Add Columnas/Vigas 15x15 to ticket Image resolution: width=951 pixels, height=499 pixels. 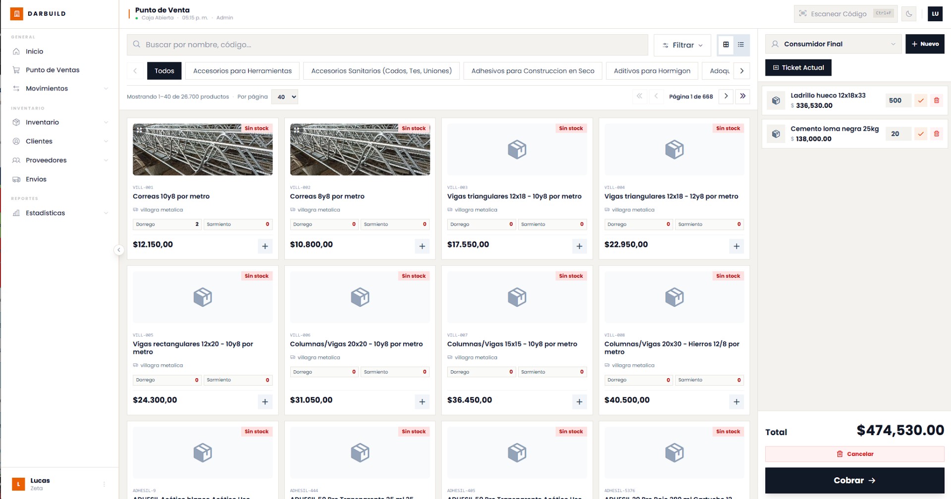(x=580, y=401)
